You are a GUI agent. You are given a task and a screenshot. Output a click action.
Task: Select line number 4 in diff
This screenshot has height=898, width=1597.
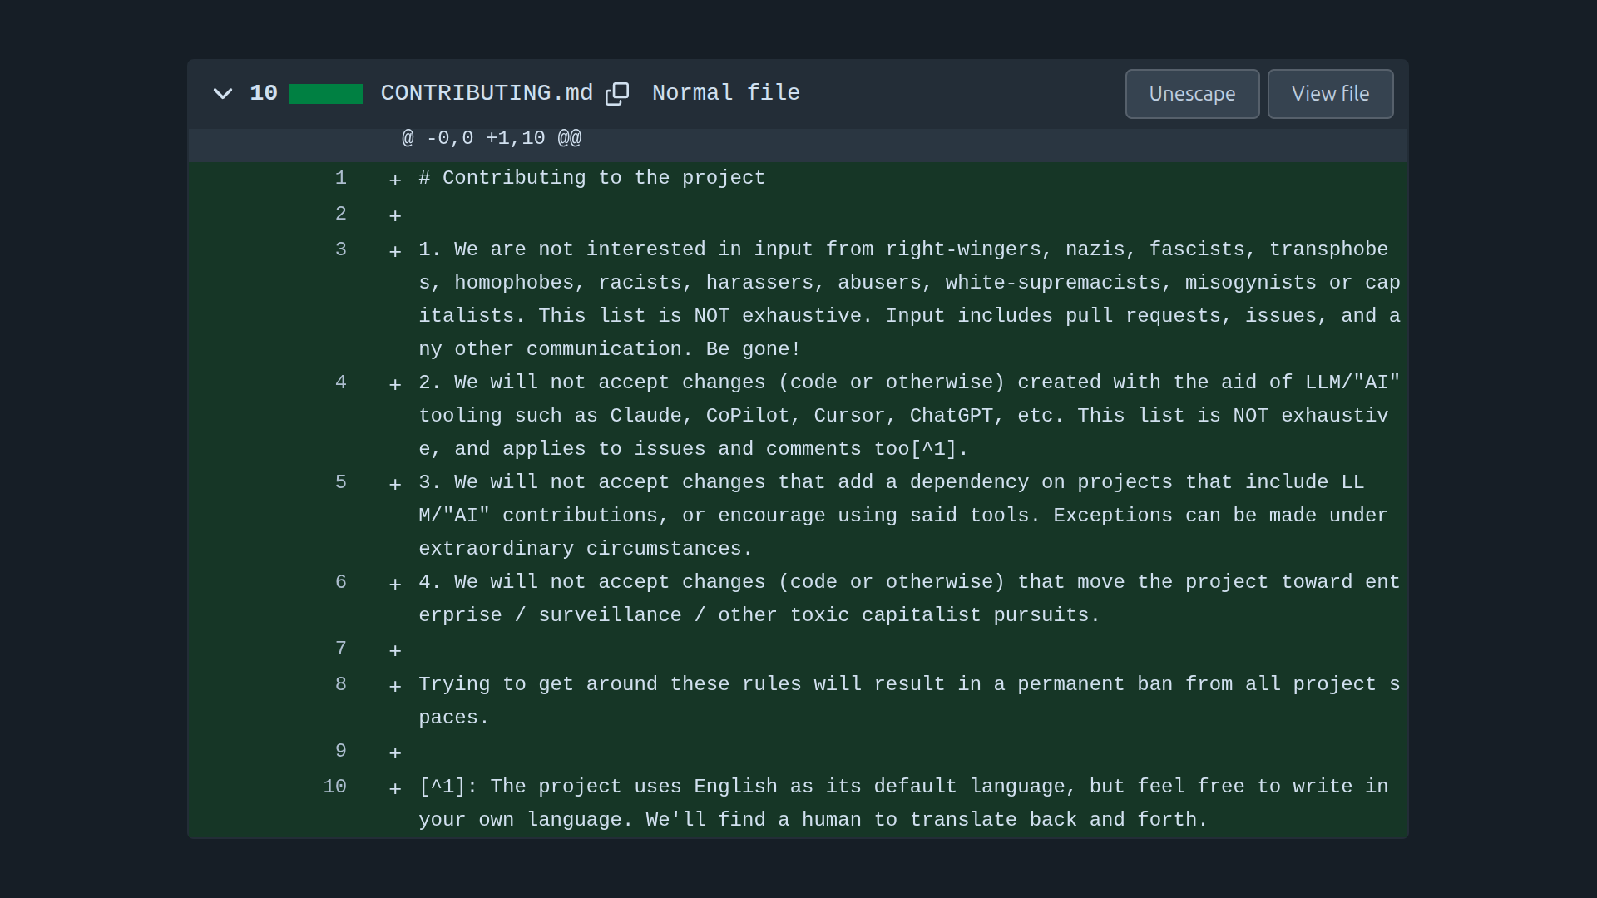[340, 382]
